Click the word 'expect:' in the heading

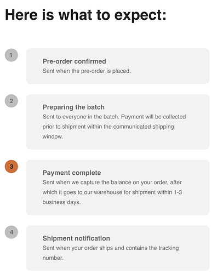click(x=140, y=15)
